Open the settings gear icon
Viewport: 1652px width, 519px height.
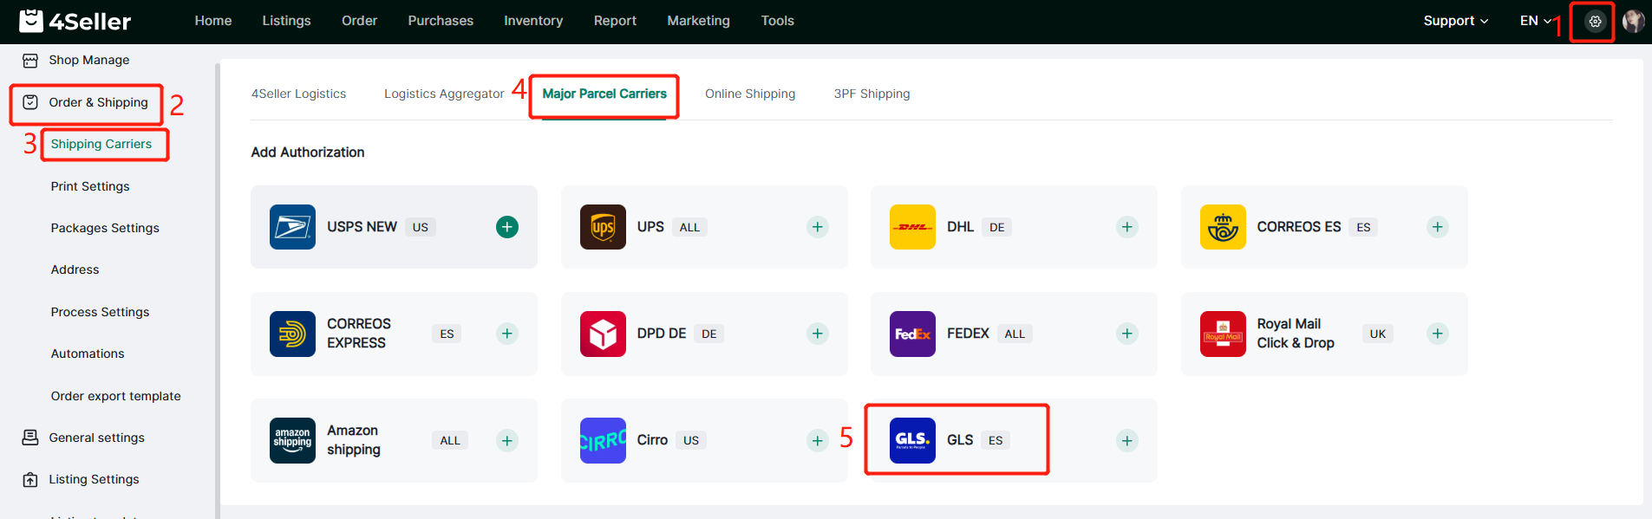point(1595,22)
